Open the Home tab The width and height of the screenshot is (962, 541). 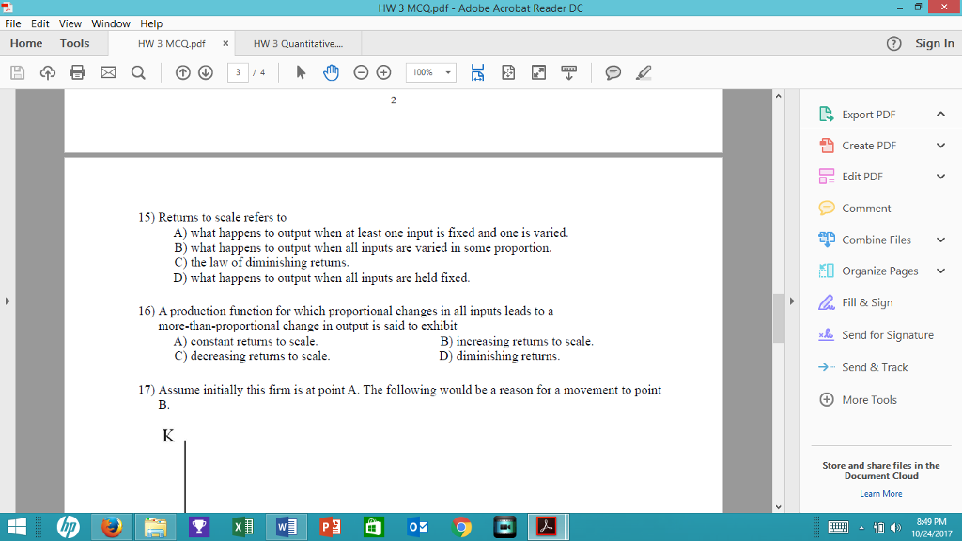(25, 42)
